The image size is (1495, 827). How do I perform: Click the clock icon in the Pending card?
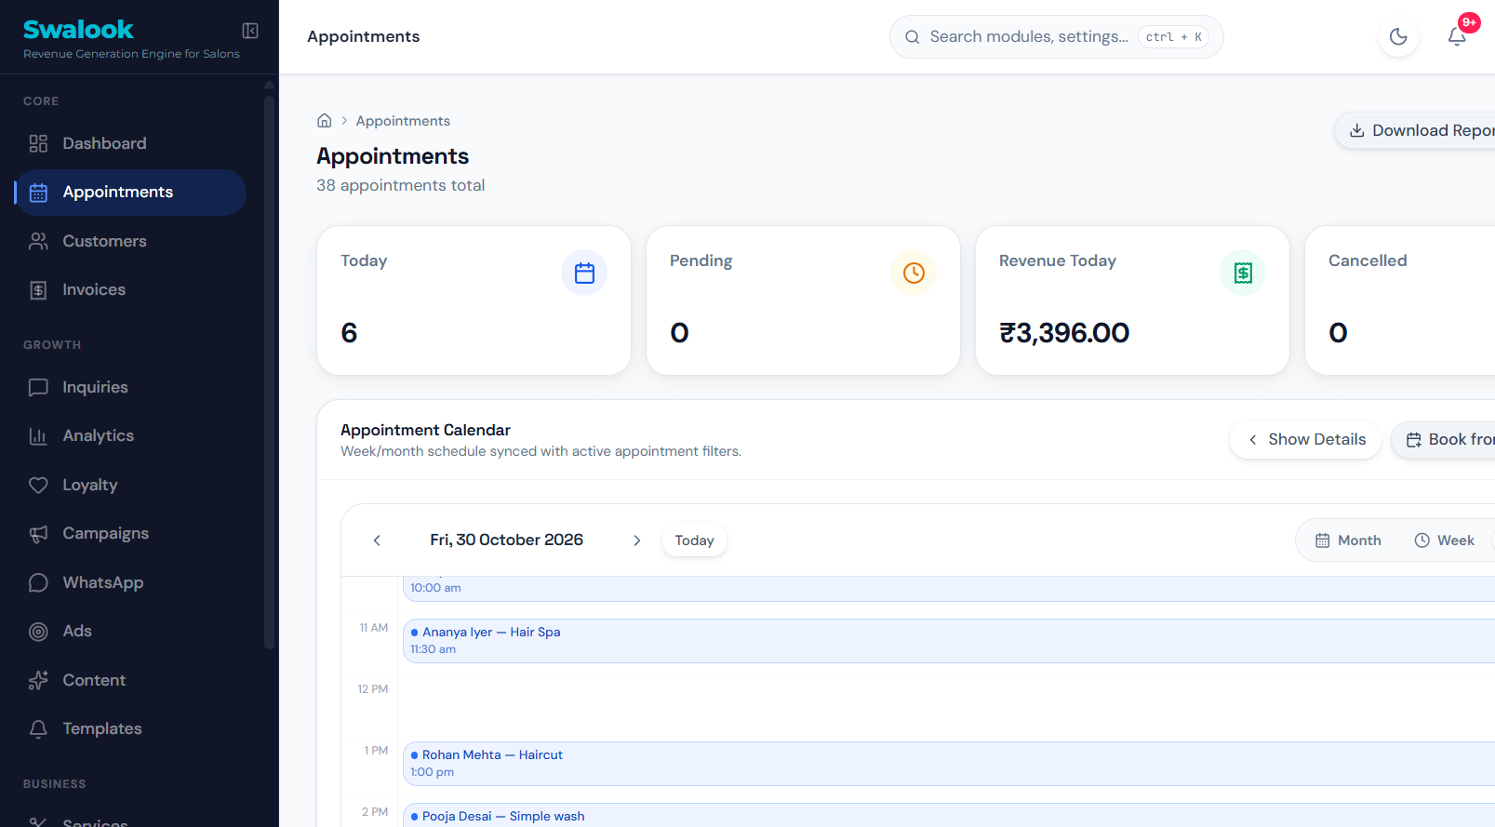point(914,273)
